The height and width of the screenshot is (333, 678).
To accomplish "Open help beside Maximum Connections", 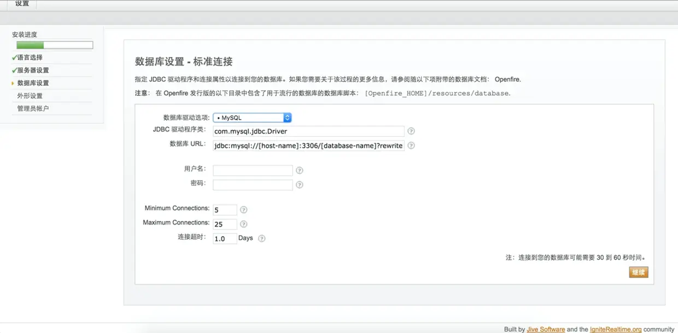I will [244, 224].
